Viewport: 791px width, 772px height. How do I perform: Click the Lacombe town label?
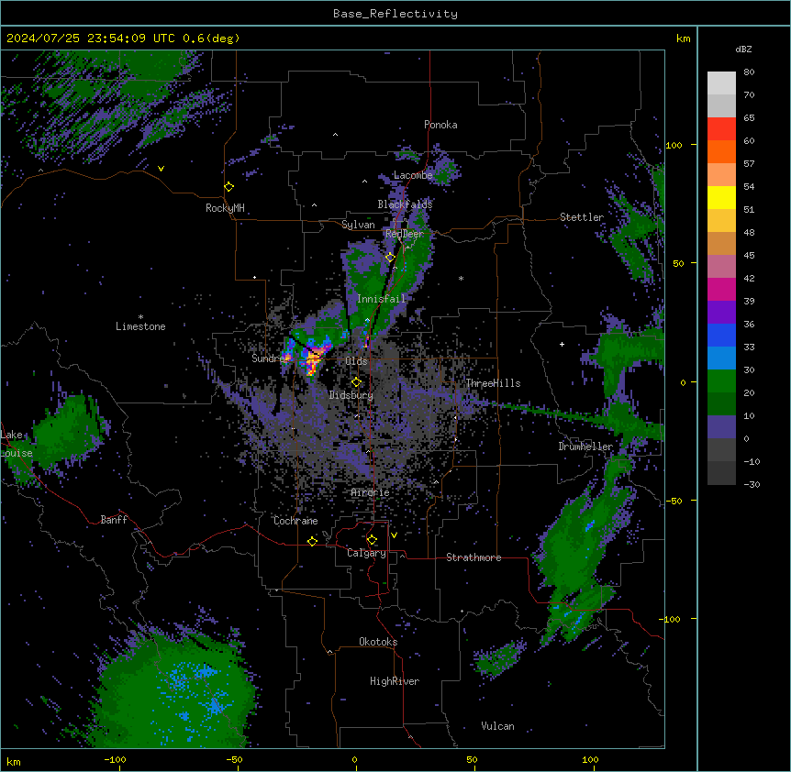pyautogui.click(x=413, y=175)
